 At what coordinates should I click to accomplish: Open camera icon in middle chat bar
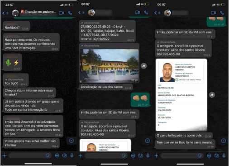point(141,156)
